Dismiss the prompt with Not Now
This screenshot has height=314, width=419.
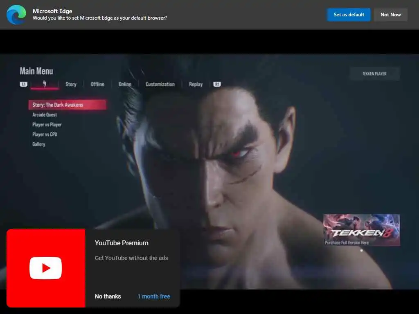click(x=390, y=15)
